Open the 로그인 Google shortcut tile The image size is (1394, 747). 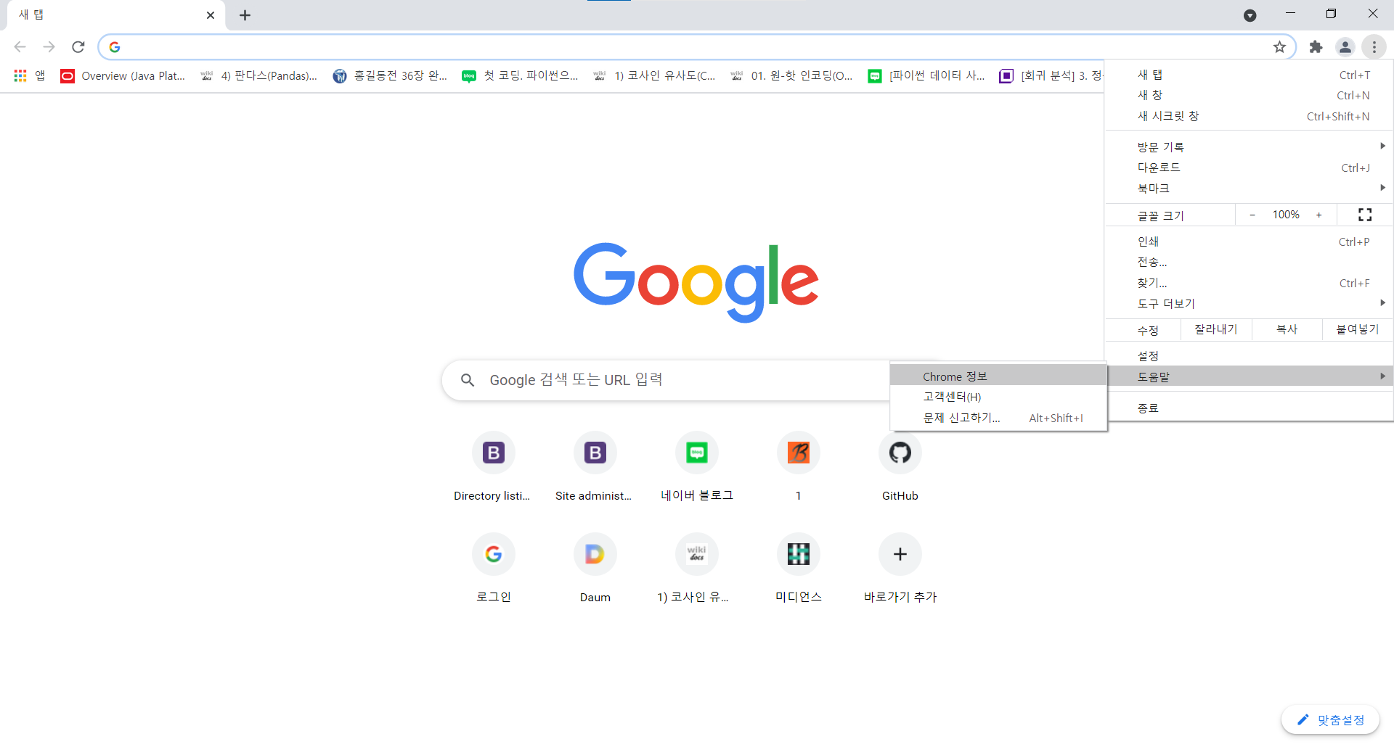(x=493, y=569)
